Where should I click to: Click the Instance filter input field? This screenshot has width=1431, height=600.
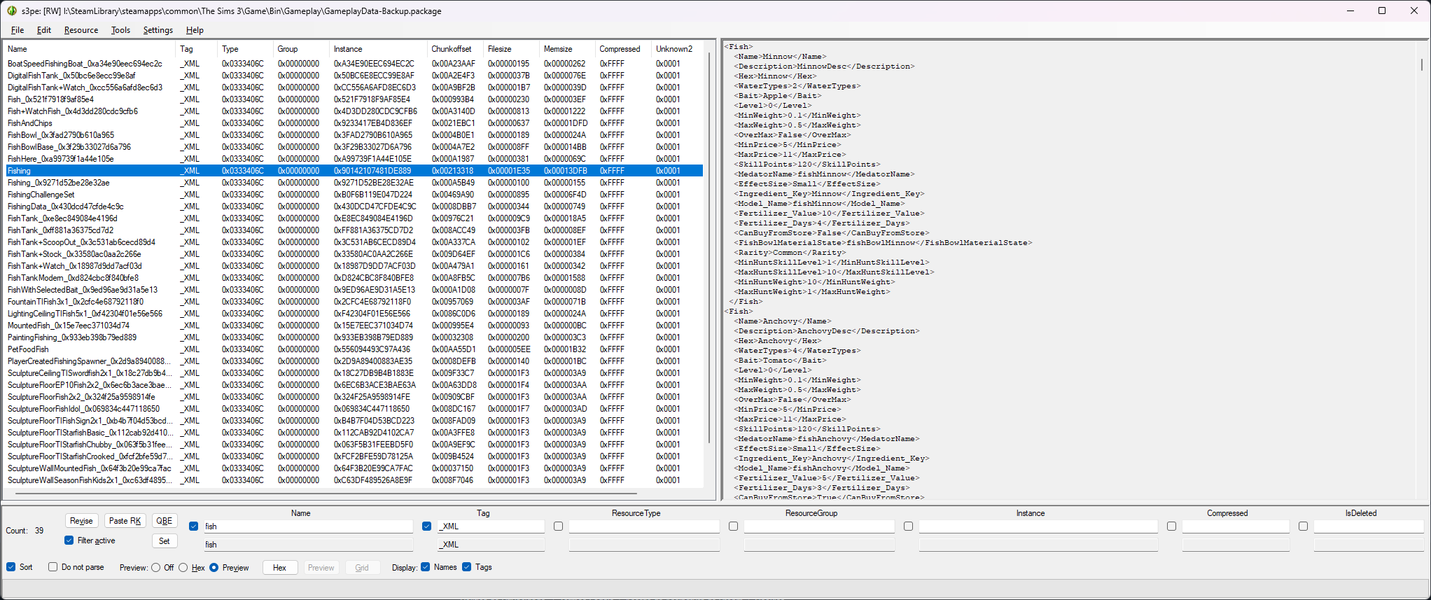(x=1038, y=526)
